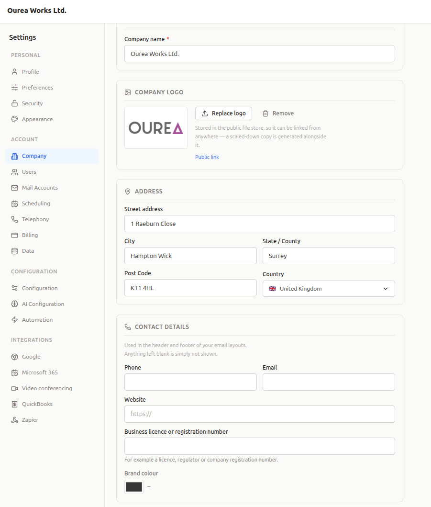Click the Address map pin icon

click(x=128, y=192)
